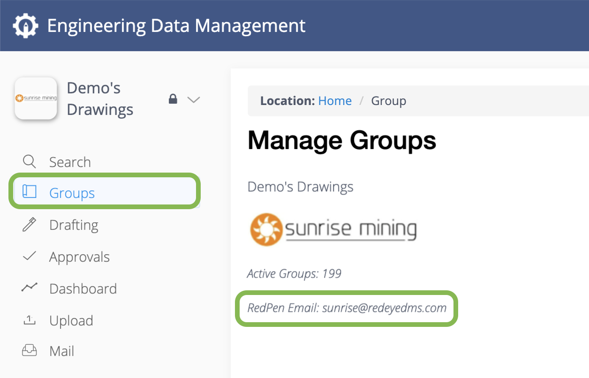Viewport: 589px width, 378px height.
Task: Click the Drafting pencil icon
Action: click(29, 225)
